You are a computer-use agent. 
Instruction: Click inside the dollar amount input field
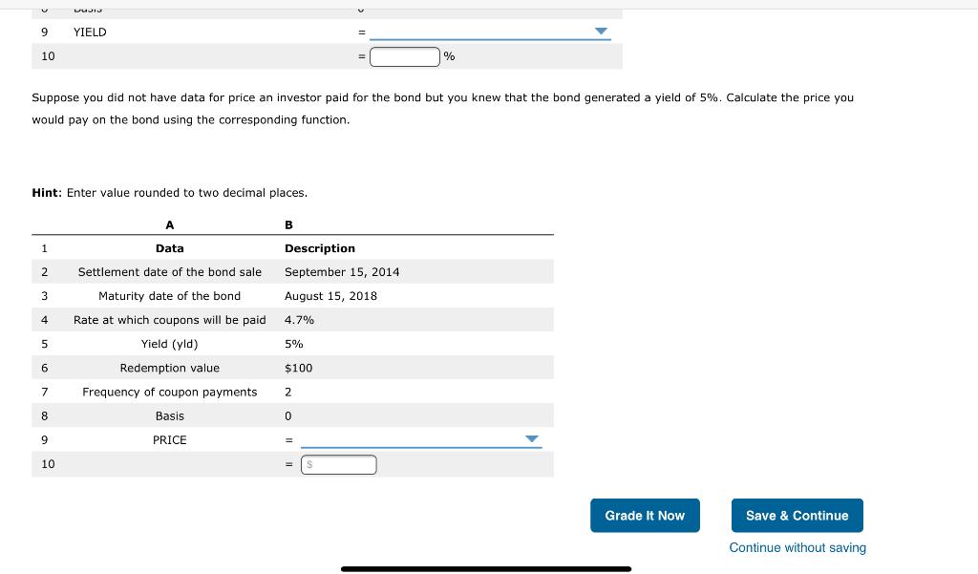[339, 464]
